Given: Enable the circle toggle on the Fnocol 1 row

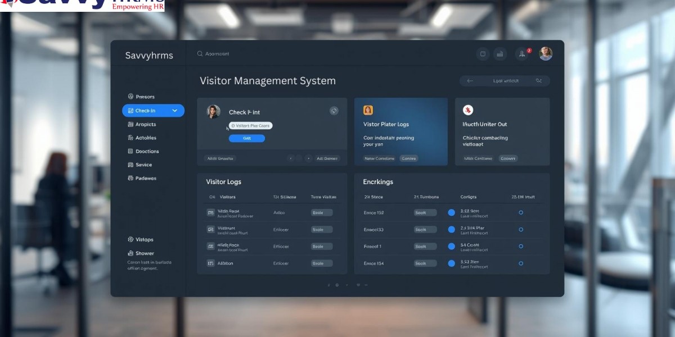Looking at the screenshot, I should click(520, 246).
